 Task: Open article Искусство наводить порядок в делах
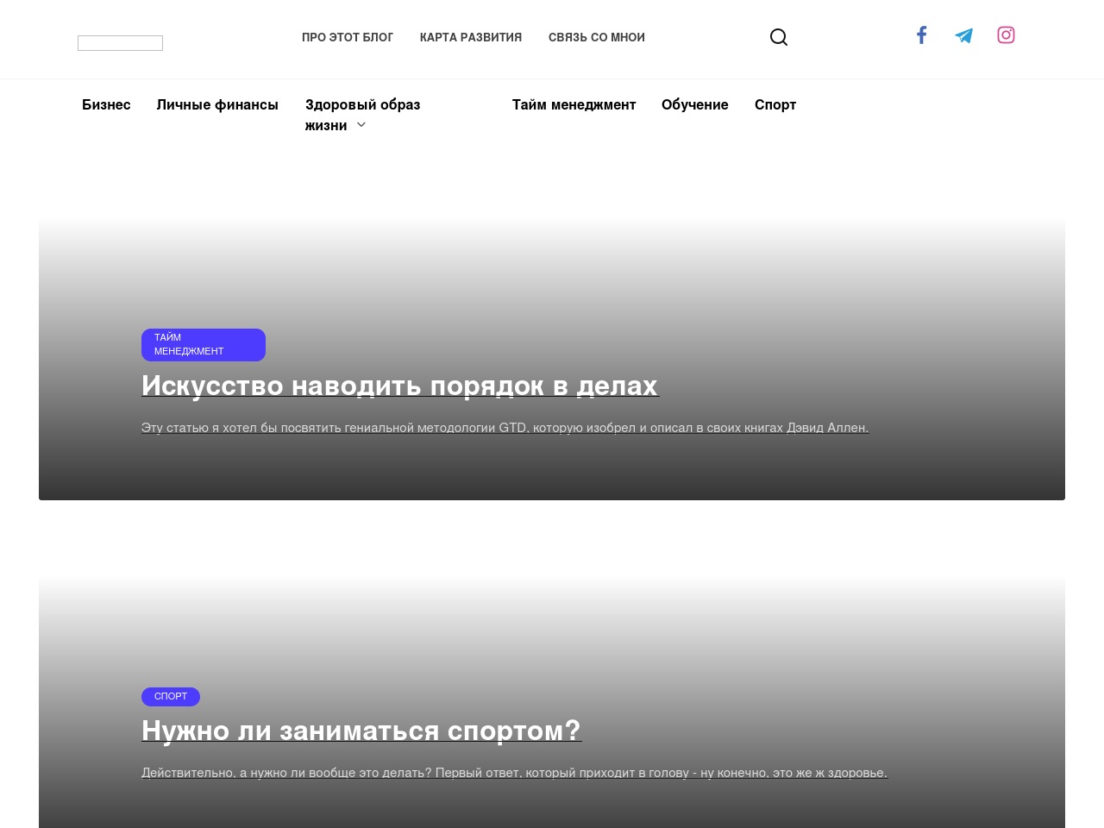tap(400, 386)
